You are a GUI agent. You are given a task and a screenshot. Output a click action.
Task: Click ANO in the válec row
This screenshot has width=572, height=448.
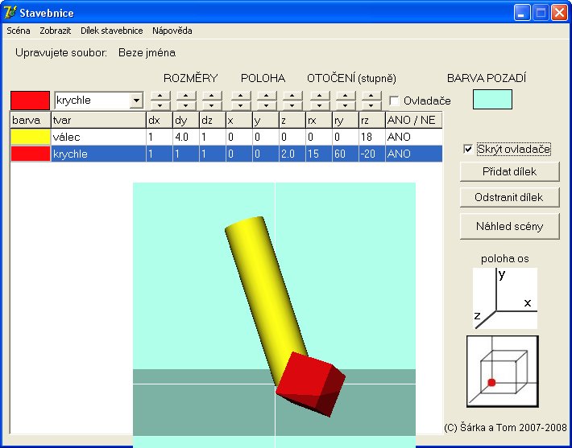click(x=413, y=137)
